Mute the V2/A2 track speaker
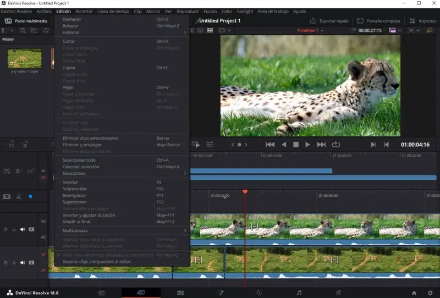Screen dimensions: 440x298 click(x=23, y=229)
